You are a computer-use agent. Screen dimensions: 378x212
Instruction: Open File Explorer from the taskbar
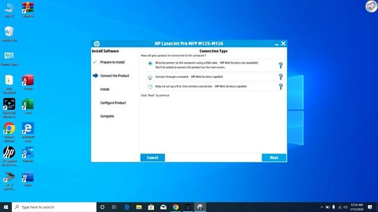pyautogui.click(x=139, y=207)
